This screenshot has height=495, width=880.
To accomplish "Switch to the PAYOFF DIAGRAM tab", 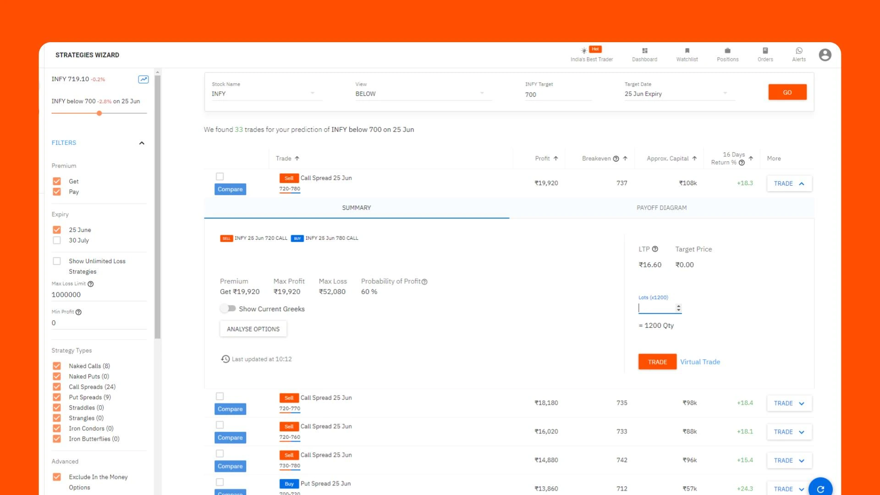I will (661, 208).
